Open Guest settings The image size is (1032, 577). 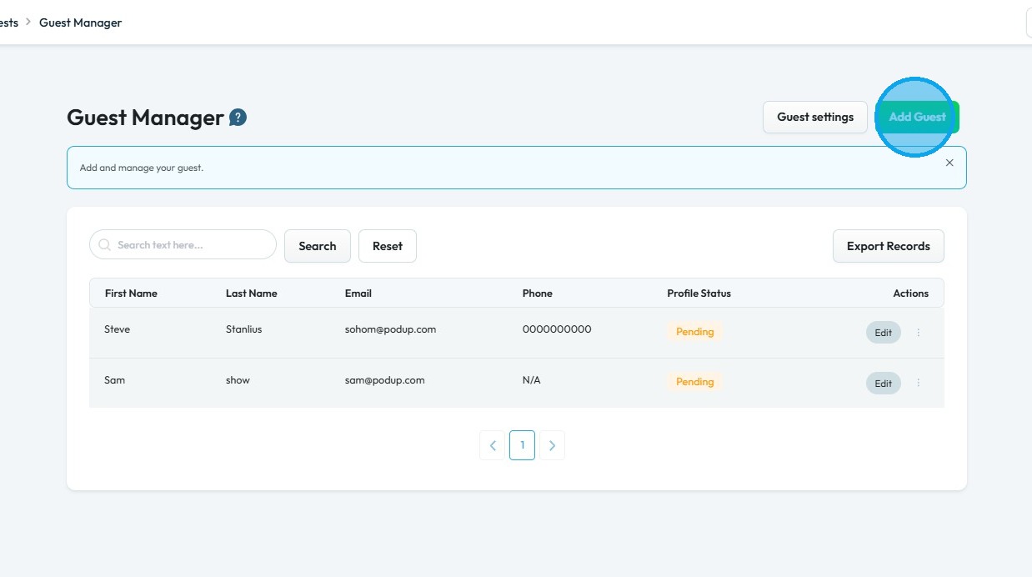814,117
